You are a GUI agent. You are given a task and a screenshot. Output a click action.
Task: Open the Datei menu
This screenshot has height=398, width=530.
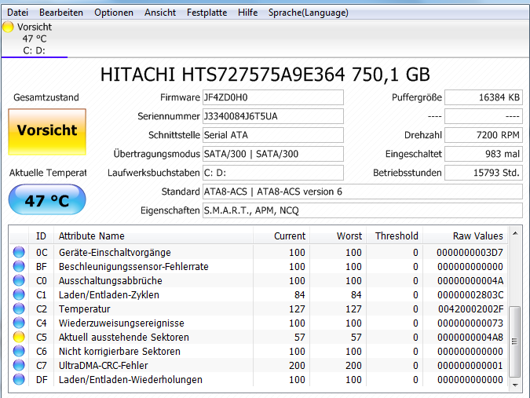[x=17, y=13]
